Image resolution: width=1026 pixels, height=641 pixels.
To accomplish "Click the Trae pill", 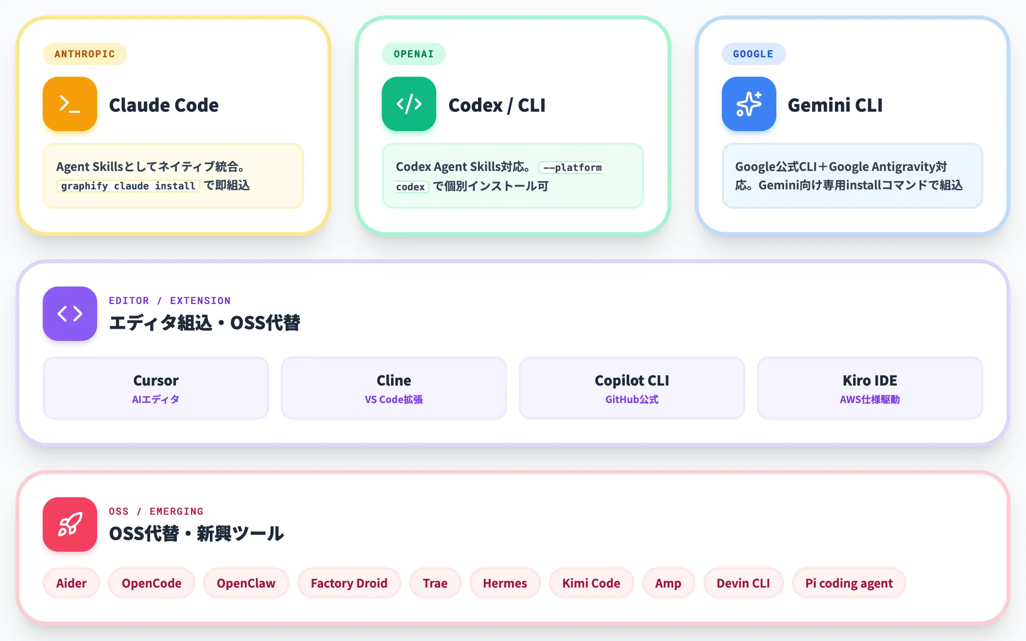I will tap(435, 583).
